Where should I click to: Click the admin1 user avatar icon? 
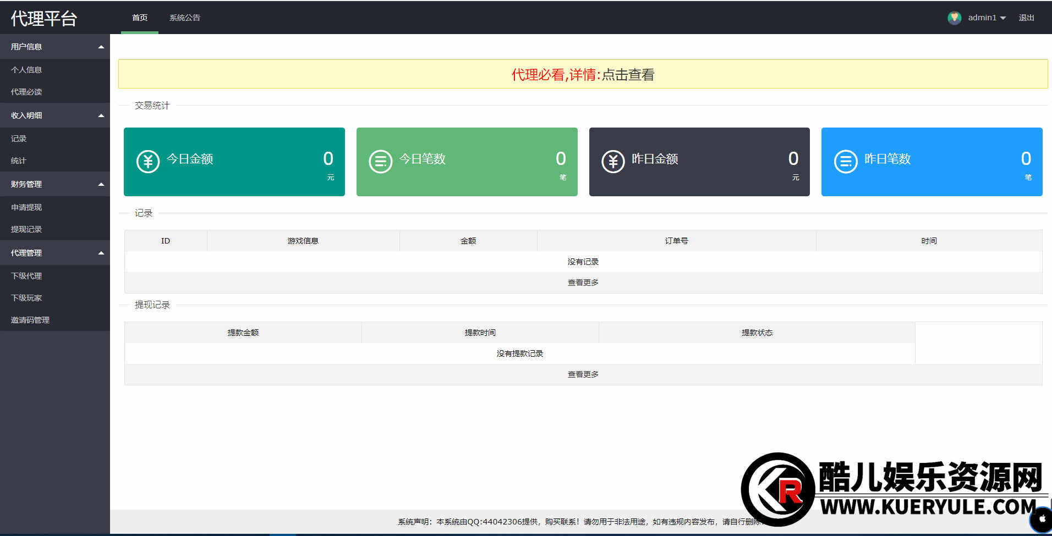[954, 18]
